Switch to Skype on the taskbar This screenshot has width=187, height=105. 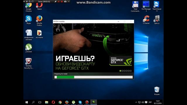coord(80,102)
